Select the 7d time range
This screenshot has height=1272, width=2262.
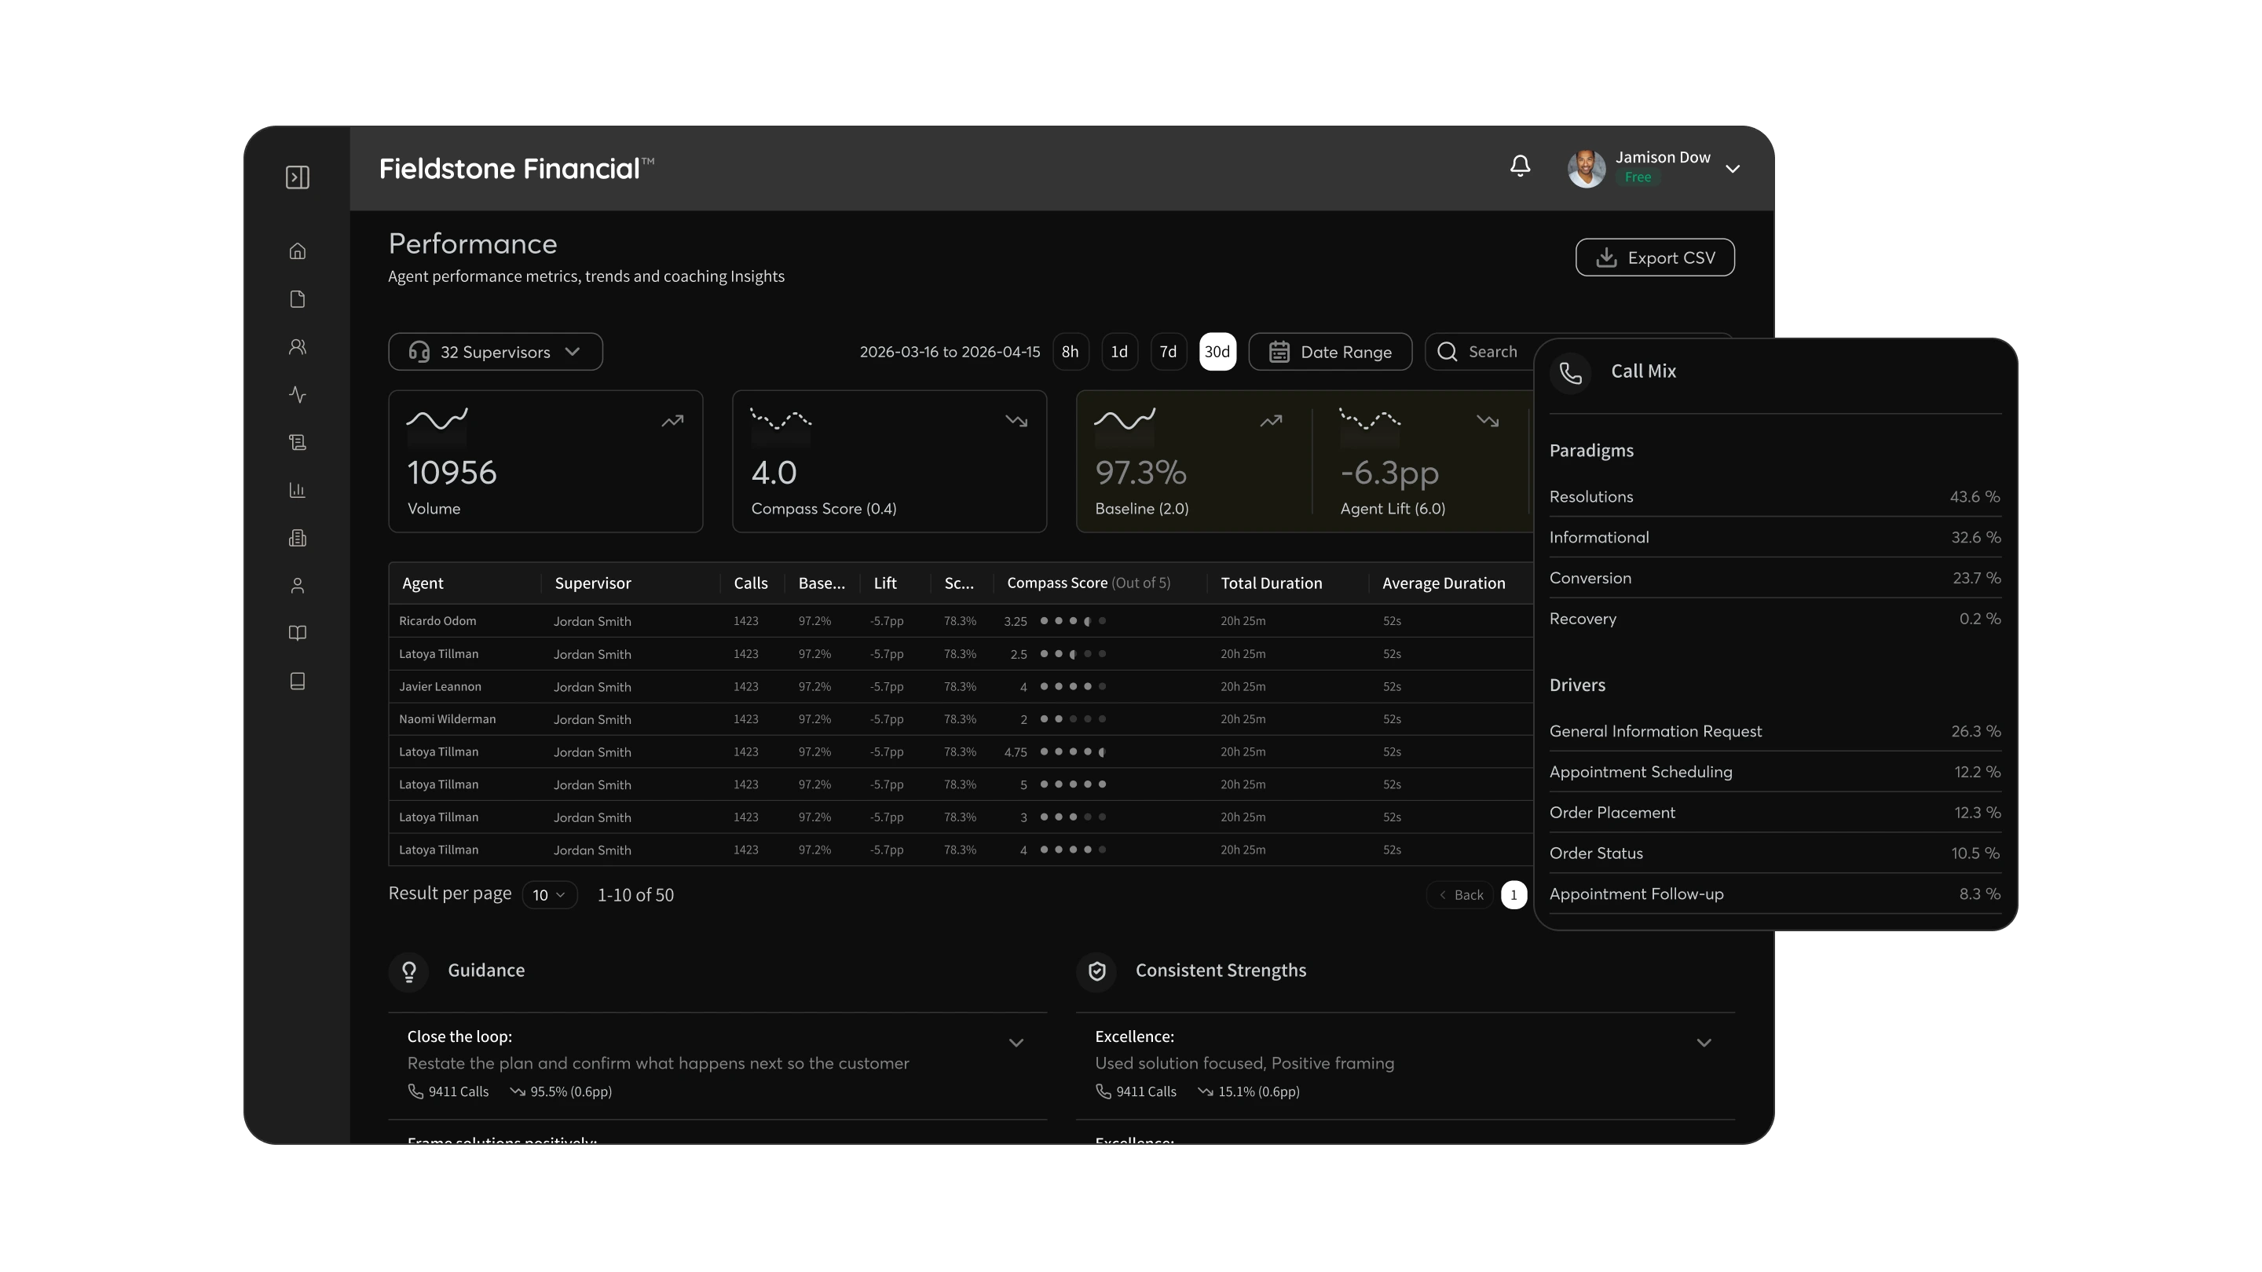coord(1168,352)
